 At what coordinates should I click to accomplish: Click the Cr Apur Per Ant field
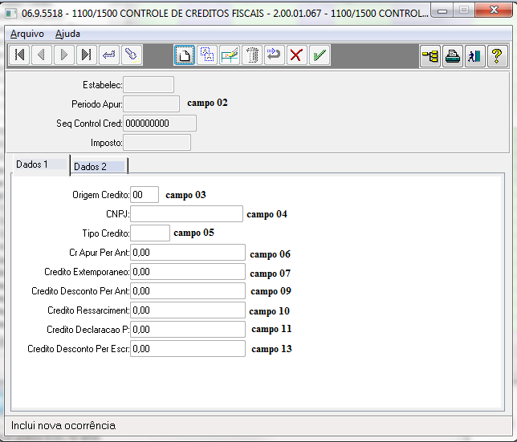click(x=188, y=253)
